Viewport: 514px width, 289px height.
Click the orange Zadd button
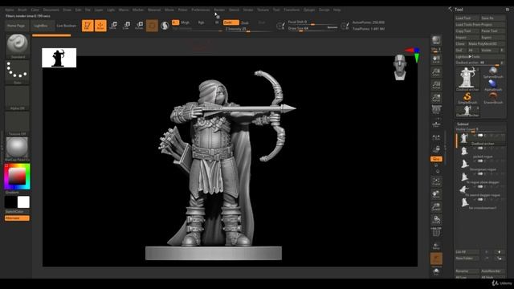point(231,22)
